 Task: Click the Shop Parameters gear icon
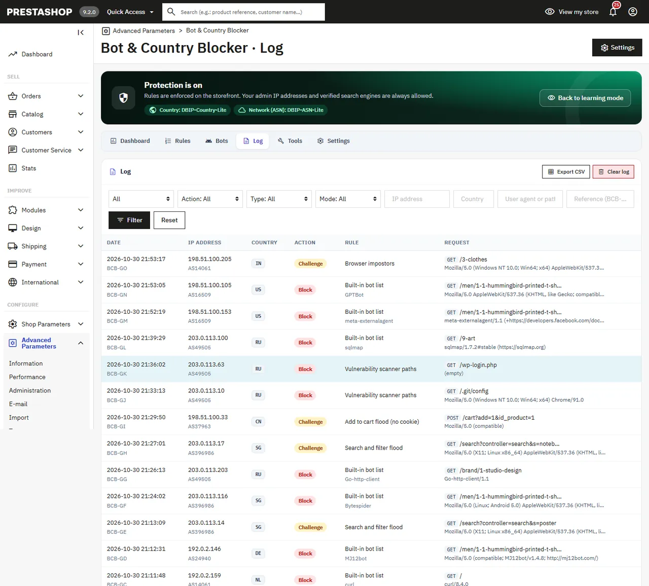coord(13,324)
